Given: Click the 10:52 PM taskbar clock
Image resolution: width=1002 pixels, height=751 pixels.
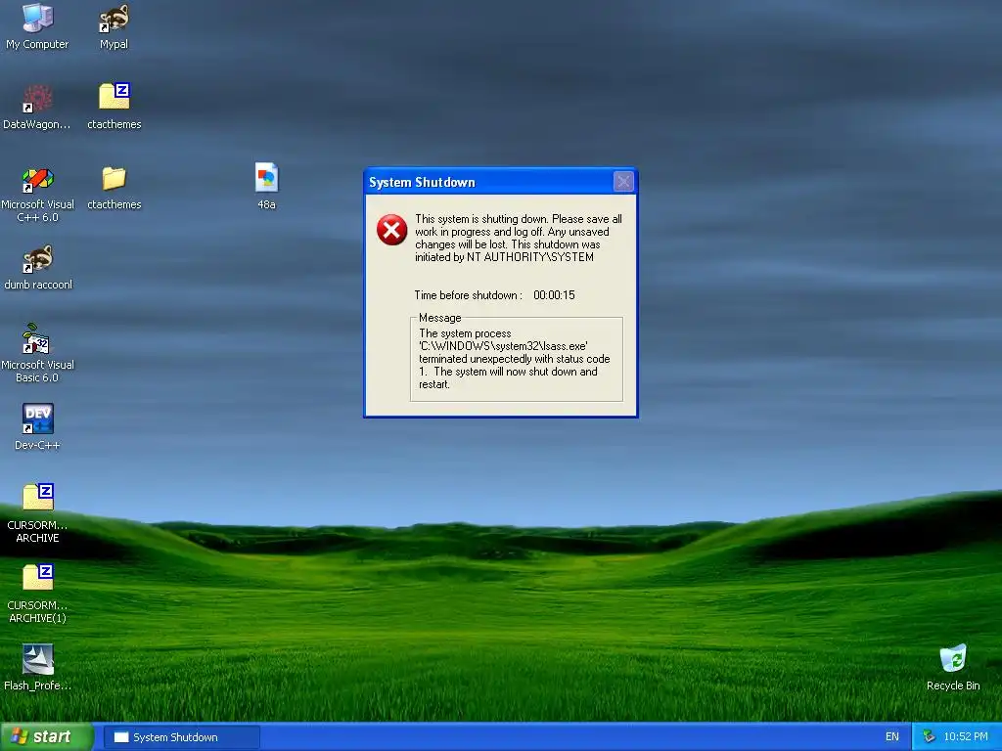Looking at the screenshot, I should (966, 736).
